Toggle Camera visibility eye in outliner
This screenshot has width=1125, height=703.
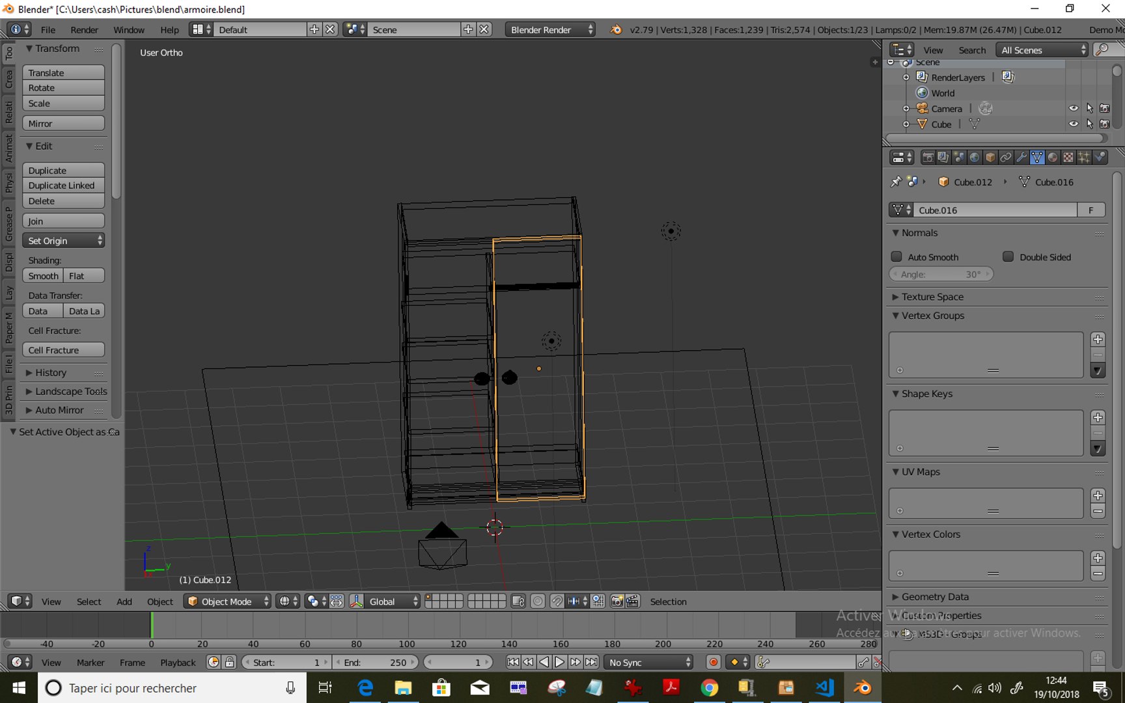[x=1074, y=109]
